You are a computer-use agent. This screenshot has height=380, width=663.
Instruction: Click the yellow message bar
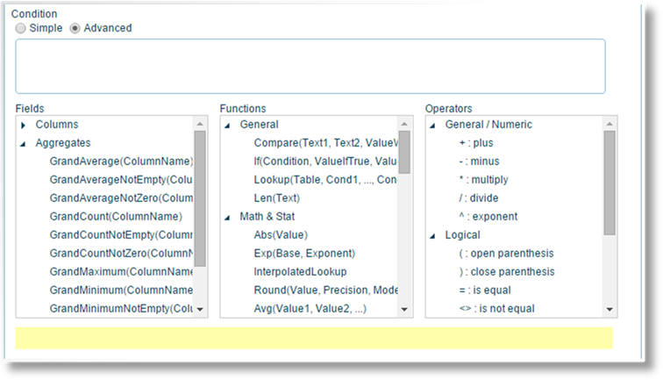pyautogui.click(x=314, y=338)
